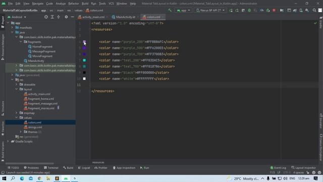Click Select Opened File target icon
Image resolution: width=323 pixels, height=182 pixels.
46,17
